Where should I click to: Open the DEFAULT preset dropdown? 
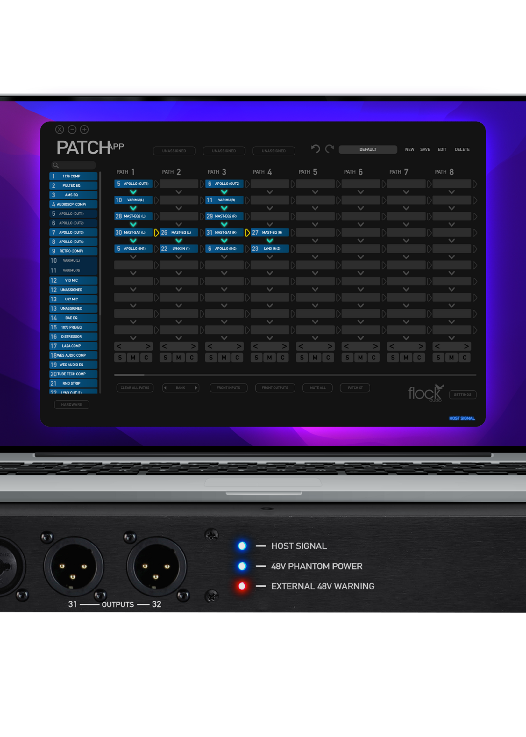pyautogui.click(x=368, y=149)
